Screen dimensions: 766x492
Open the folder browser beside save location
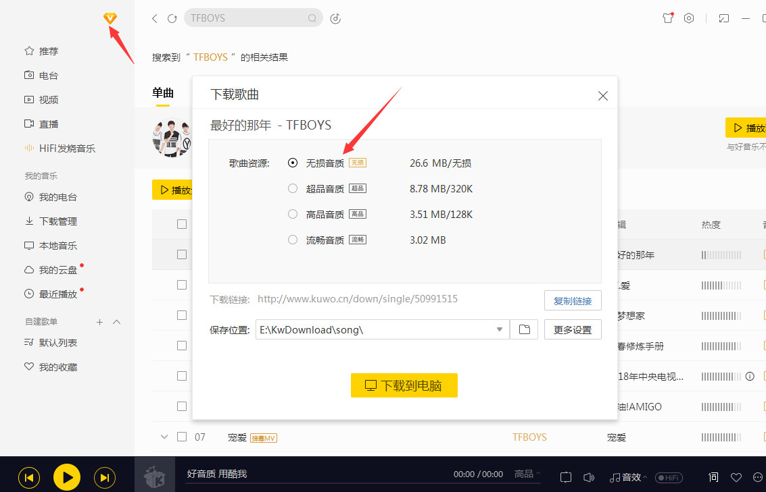524,329
